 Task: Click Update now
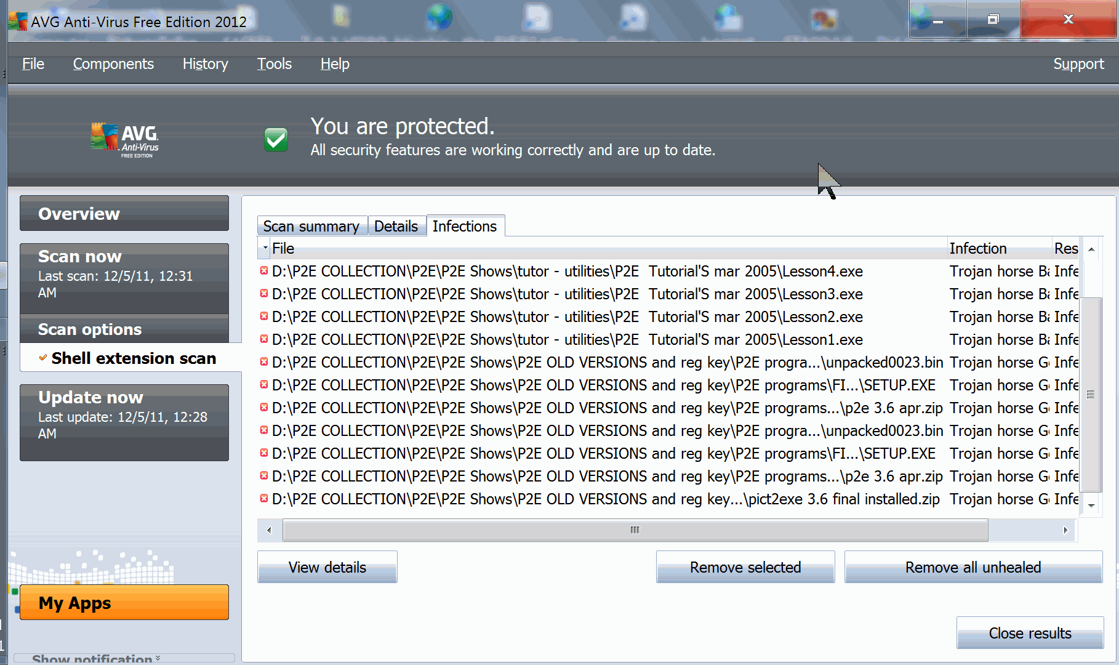pyautogui.click(x=124, y=422)
